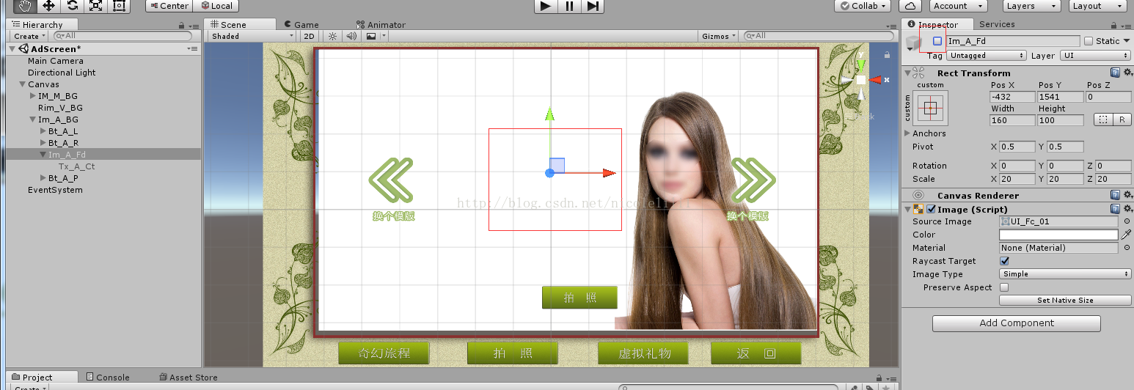Open the Collab dropdown
Viewport: 1134px width, 390px height.
863,6
